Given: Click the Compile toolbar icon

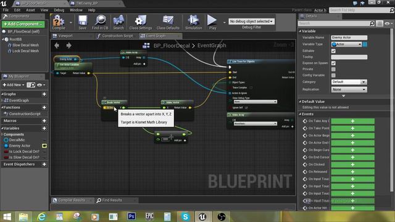Looking at the screenshot, I should point(59,22).
